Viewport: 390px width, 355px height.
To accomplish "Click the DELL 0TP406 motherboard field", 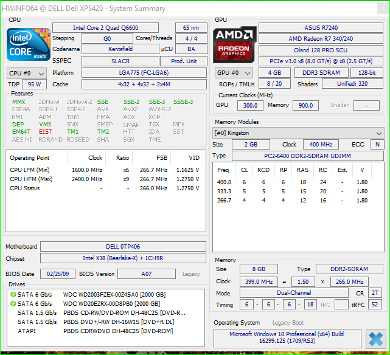I will [123, 246].
